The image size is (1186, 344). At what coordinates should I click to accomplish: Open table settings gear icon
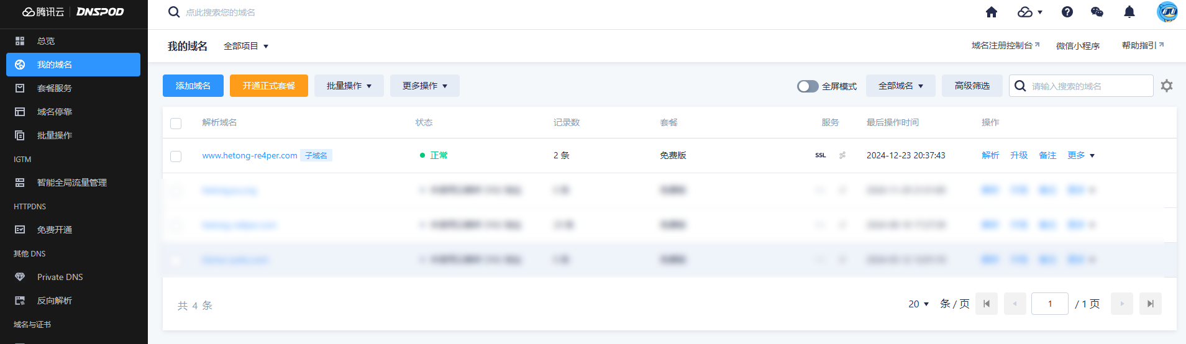(x=1167, y=86)
